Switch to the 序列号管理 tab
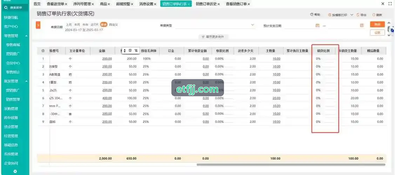Image resolution: width=395 pixels, height=175 pixels. pos(82,4)
